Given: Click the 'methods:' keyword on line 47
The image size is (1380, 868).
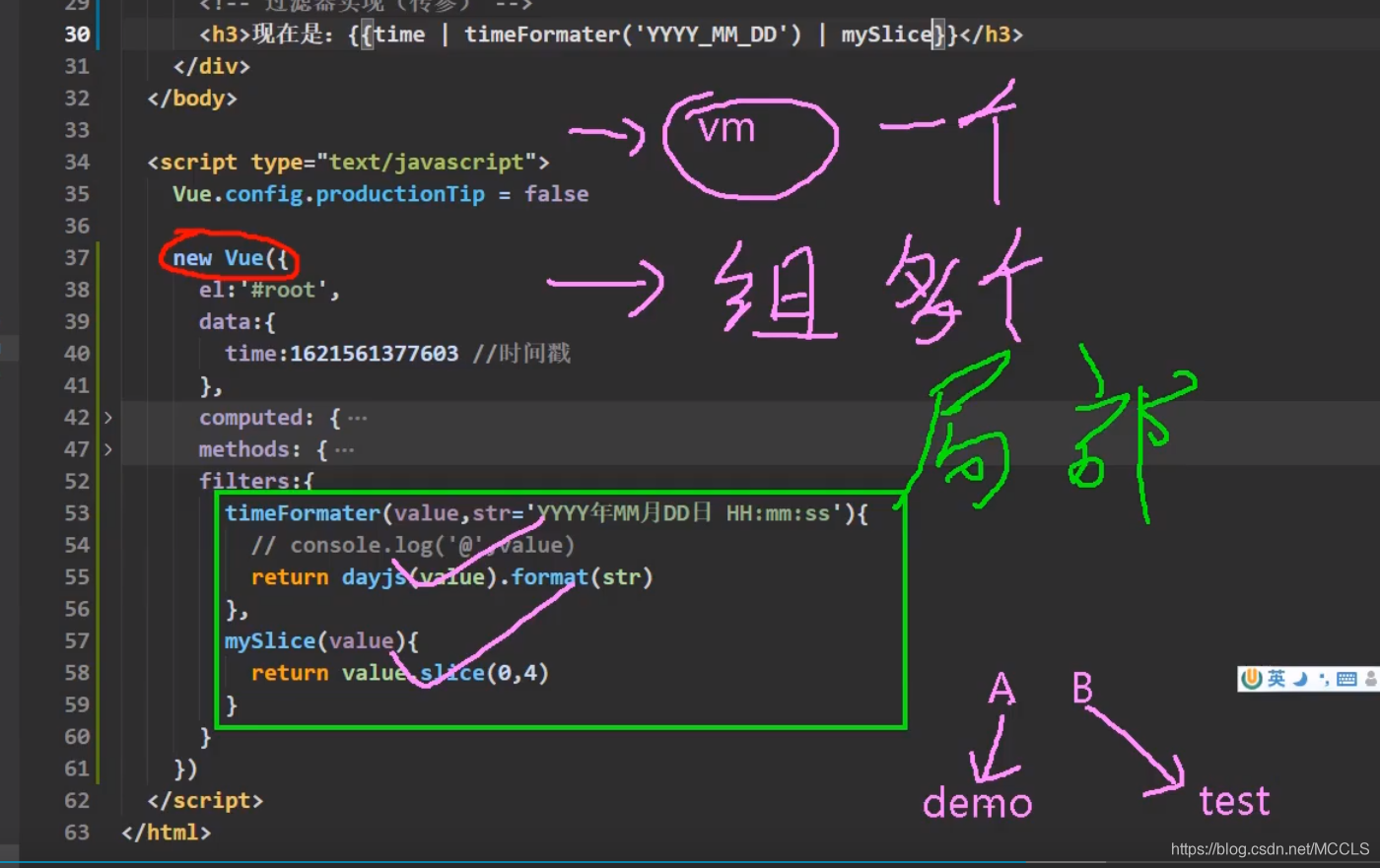Looking at the screenshot, I should [250, 449].
